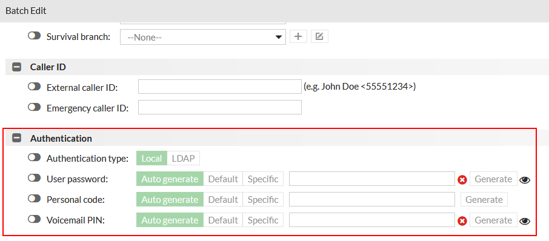Choose Default for Personal code

(x=223, y=200)
